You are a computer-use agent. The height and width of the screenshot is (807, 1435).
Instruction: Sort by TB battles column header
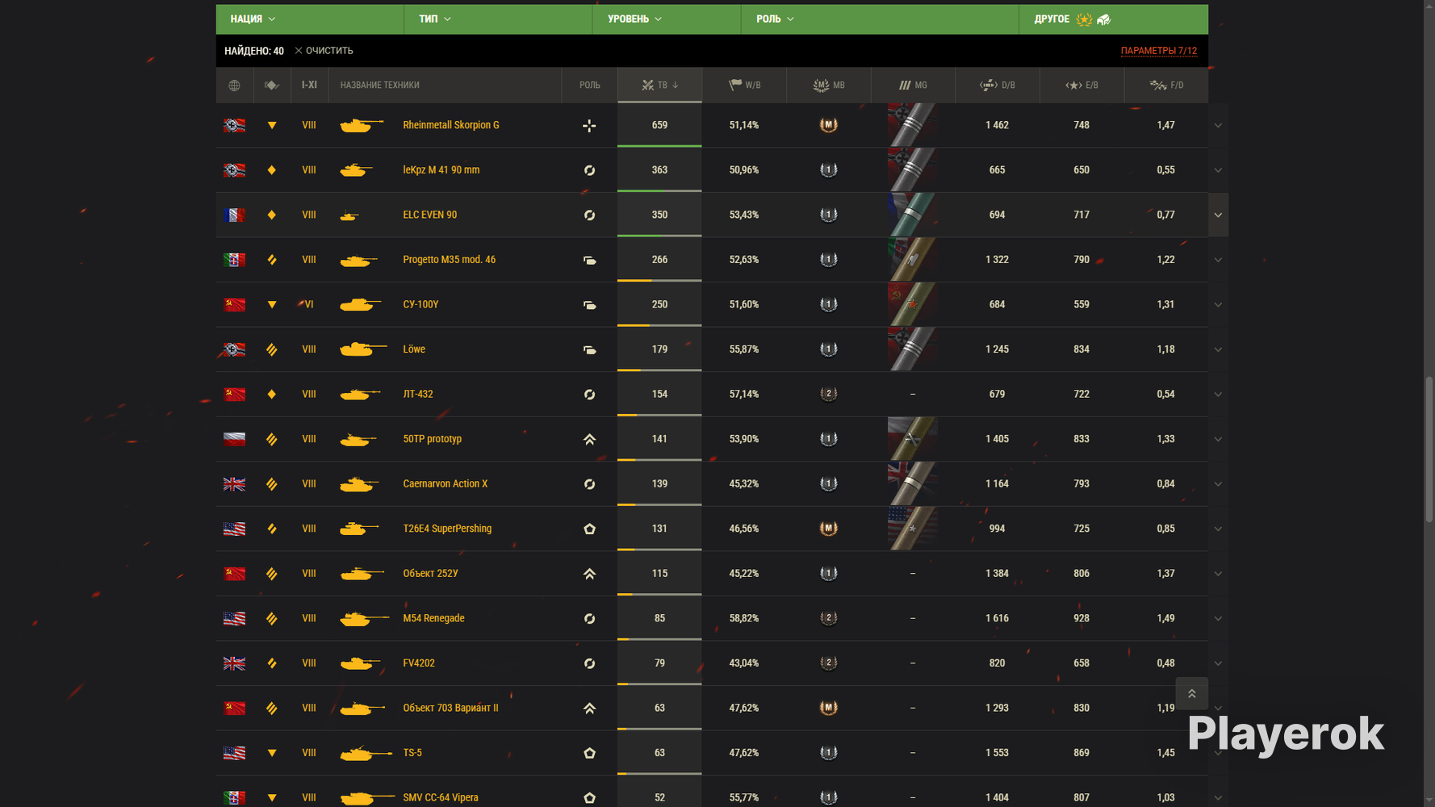point(659,86)
